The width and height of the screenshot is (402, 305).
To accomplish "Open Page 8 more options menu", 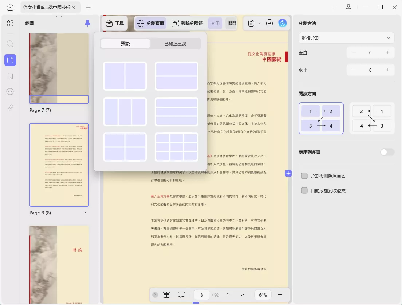I will coord(85,213).
